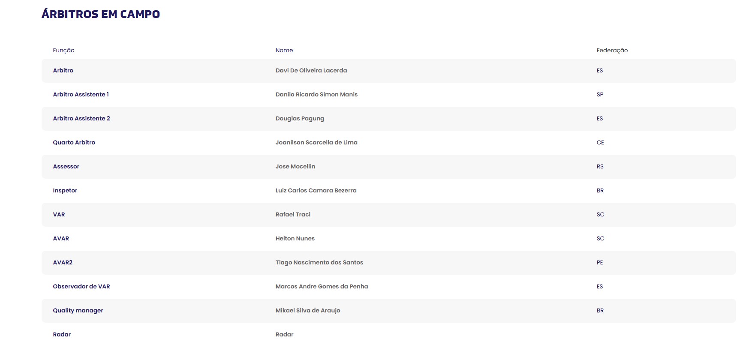
Task: Select the "Observador de VAR" cell
Action: tap(81, 286)
